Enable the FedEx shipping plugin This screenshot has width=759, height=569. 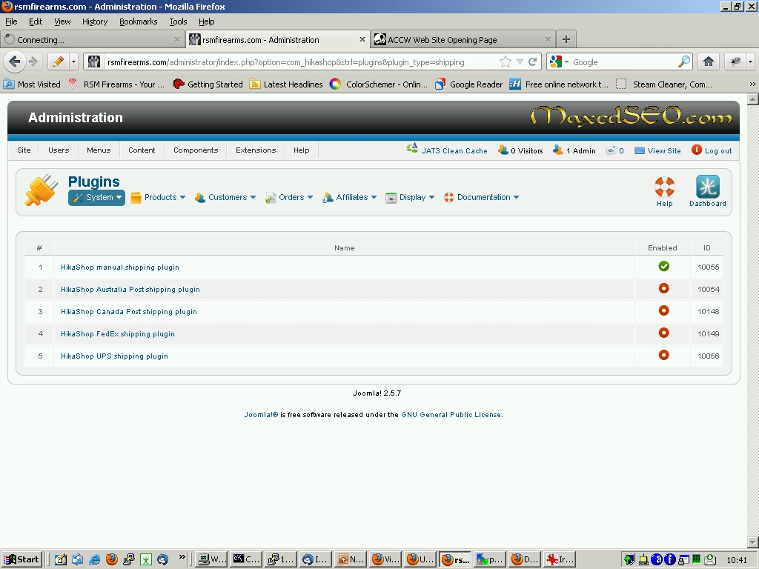pos(663,333)
